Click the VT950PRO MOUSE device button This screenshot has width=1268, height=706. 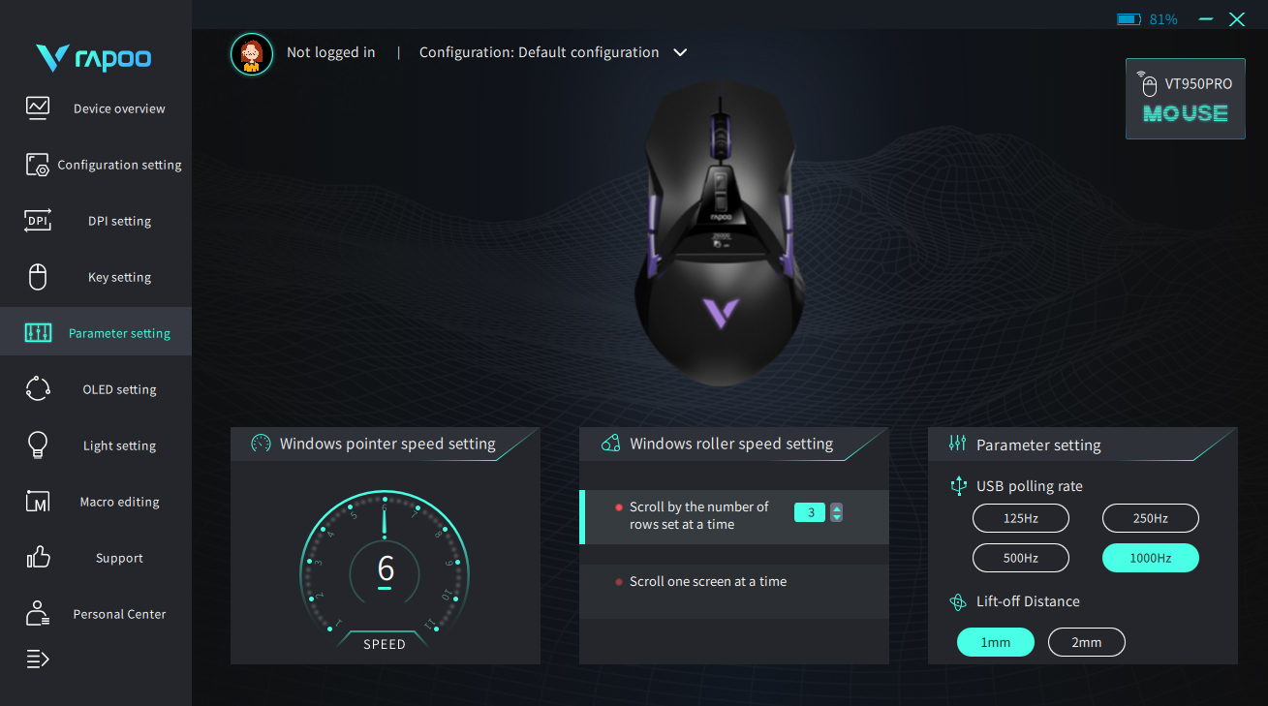[x=1186, y=99]
